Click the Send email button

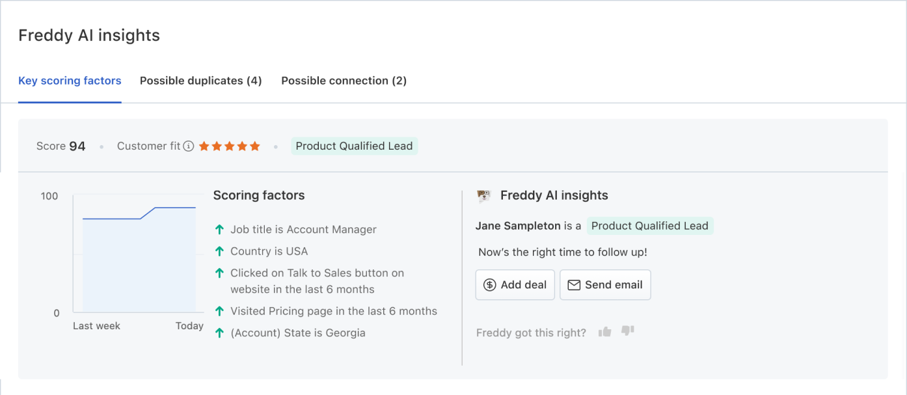tap(605, 284)
